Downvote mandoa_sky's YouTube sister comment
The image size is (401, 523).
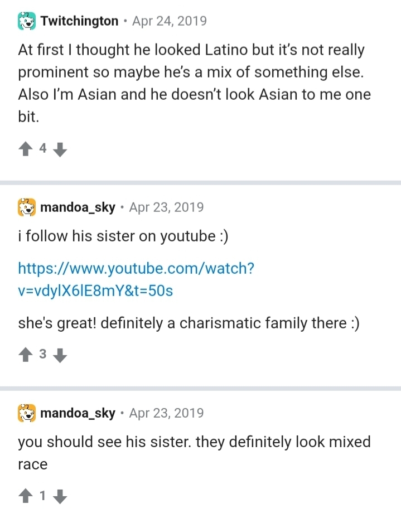(x=61, y=355)
